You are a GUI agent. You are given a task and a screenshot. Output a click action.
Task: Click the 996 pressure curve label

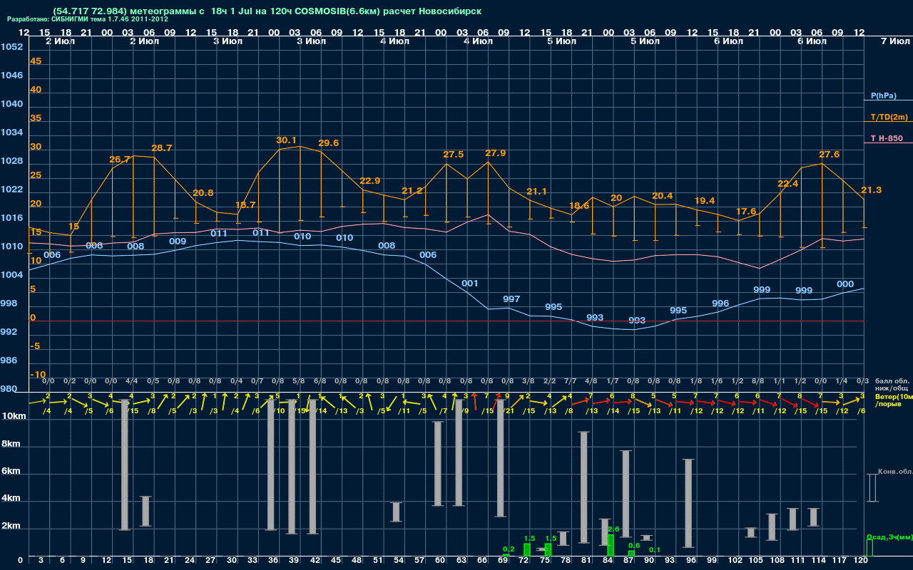tap(720, 304)
